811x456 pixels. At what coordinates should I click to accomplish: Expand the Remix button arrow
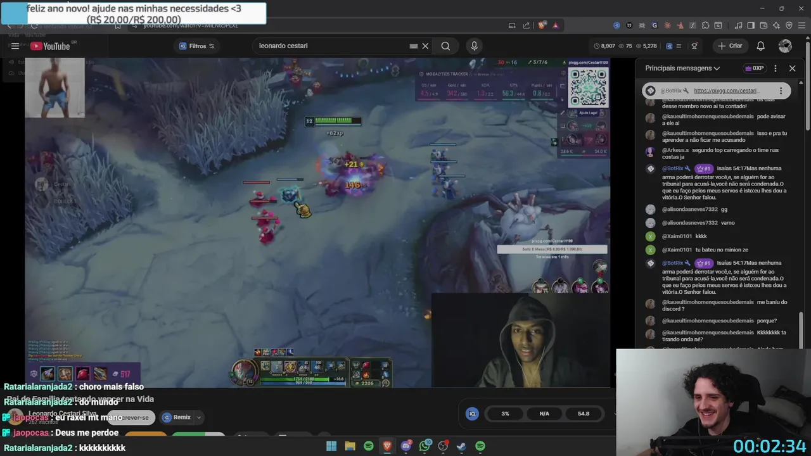pyautogui.click(x=198, y=417)
